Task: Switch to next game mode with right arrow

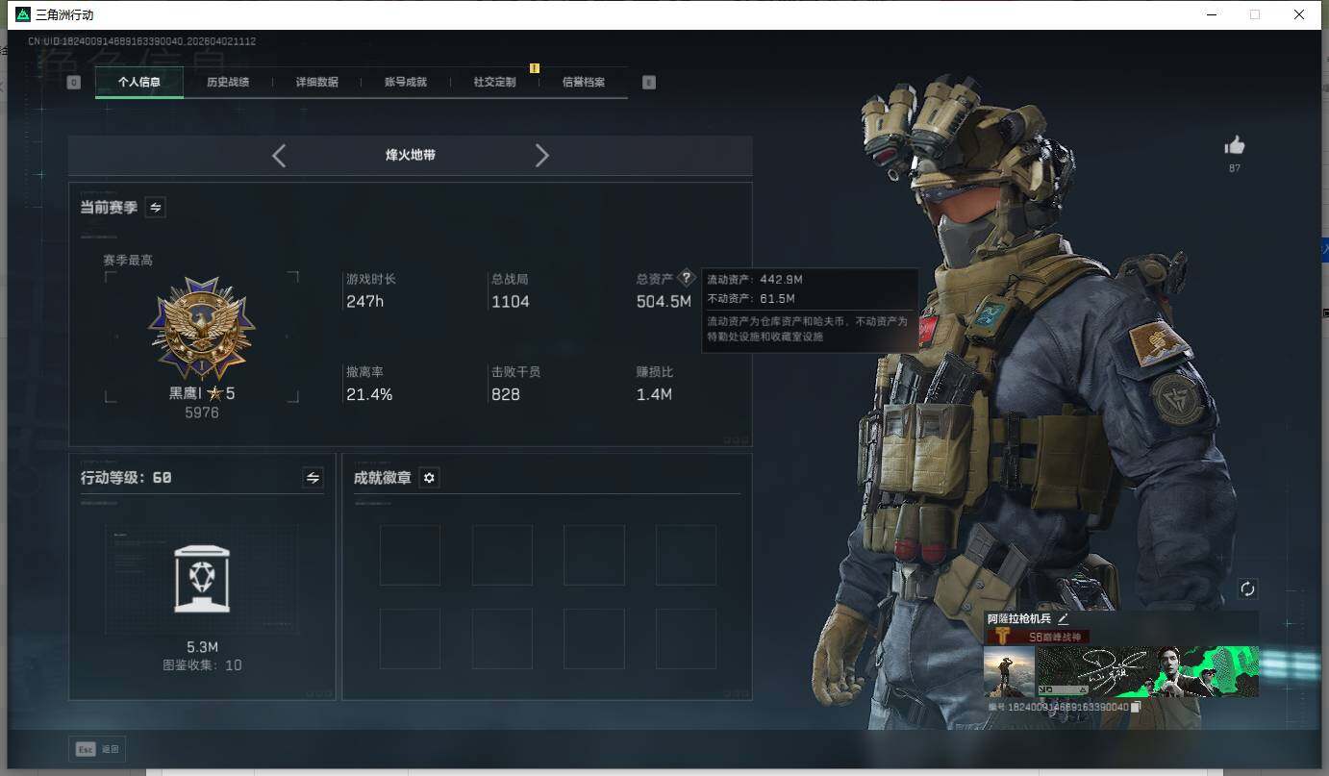Action: click(542, 156)
